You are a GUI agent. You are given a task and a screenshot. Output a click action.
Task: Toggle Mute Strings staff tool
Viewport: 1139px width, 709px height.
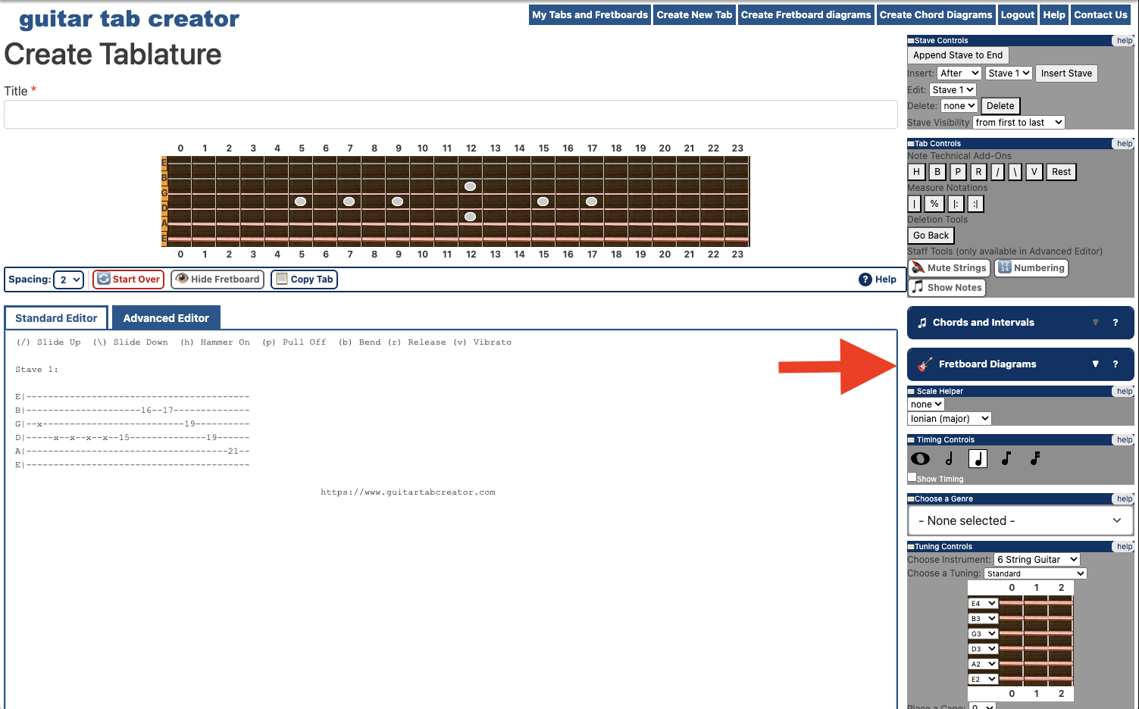pos(950,268)
